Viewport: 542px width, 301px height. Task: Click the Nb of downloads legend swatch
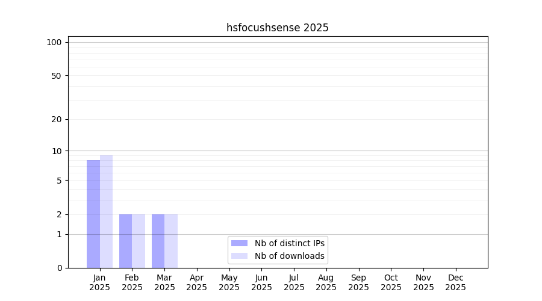239,256
